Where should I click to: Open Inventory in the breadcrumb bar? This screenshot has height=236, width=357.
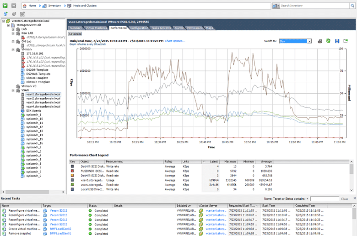[x=54, y=5]
